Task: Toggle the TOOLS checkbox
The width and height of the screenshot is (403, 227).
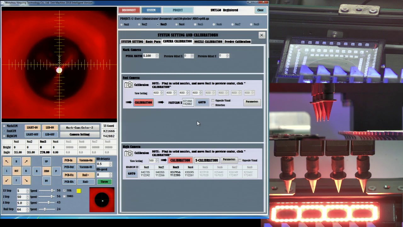Action: [x=64, y=196]
